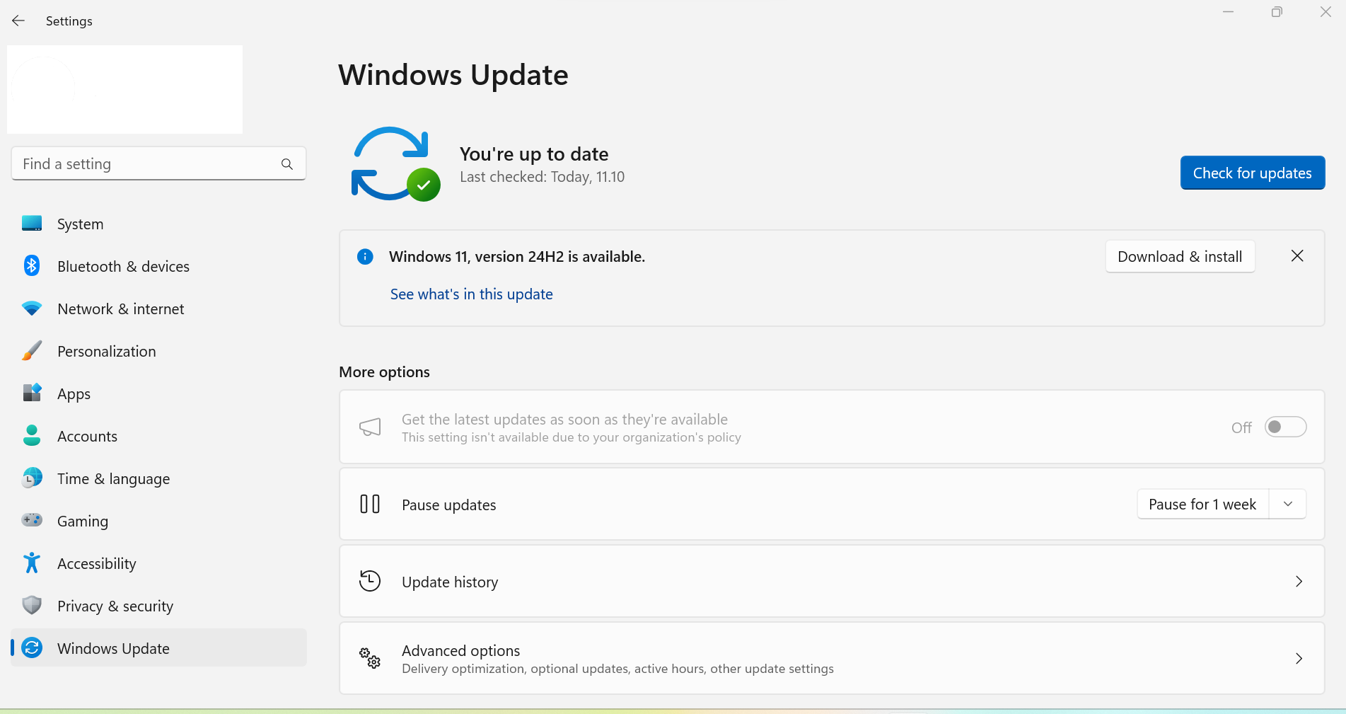1346x714 pixels.
Task: Select the Privacy & security shield icon
Action: click(32, 605)
